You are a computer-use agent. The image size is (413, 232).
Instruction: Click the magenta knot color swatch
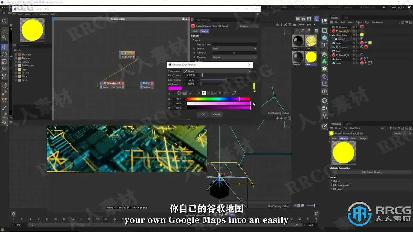point(175,88)
